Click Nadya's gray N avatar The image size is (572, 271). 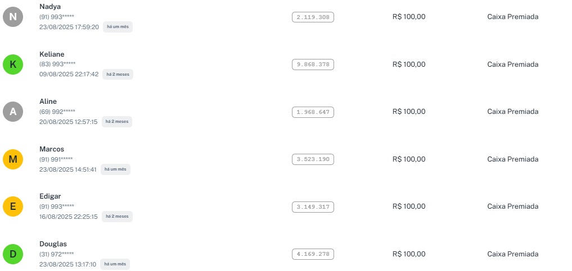pyautogui.click(x=13, y=17)
